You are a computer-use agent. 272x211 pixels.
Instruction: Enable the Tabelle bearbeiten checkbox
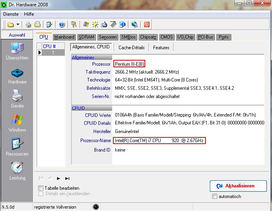[41, 188]
